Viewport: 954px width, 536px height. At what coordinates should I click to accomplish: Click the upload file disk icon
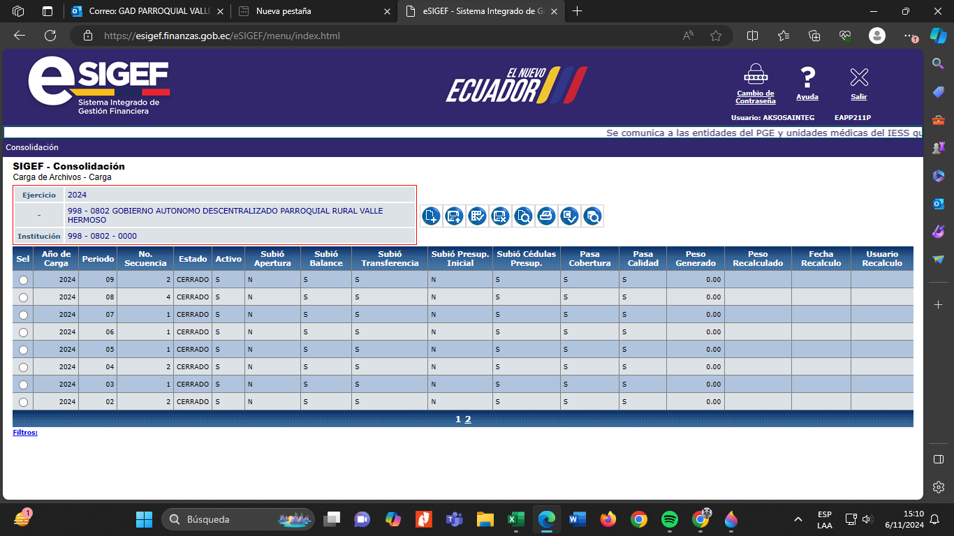coord(454,216)
